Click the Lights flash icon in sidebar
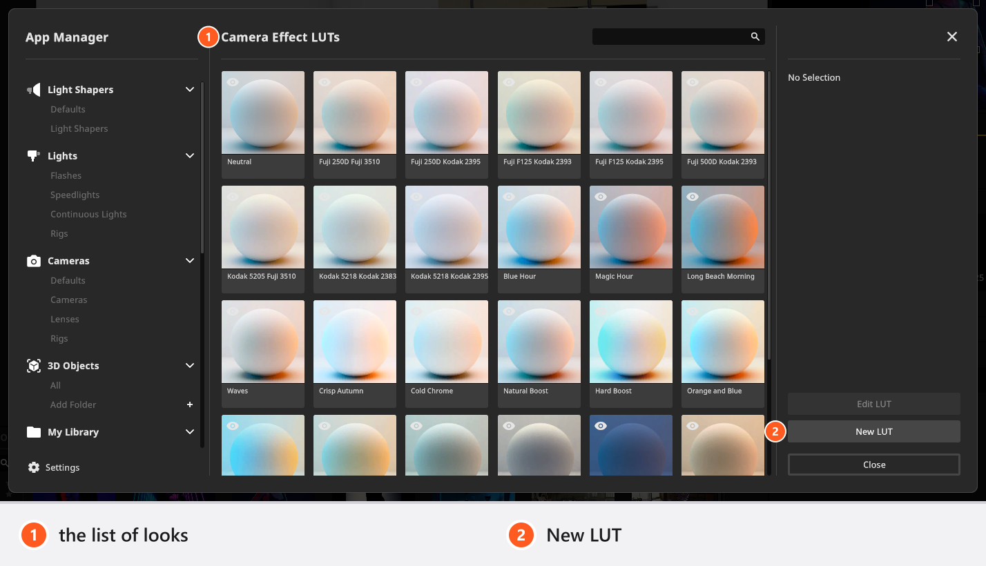The height and width of the screenshot is (566, 986). (x=33, y=156)
